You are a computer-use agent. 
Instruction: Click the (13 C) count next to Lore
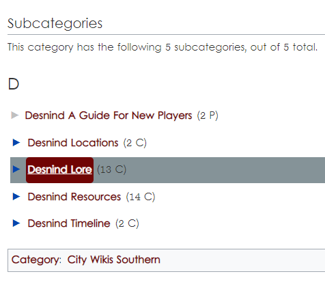(x=111, y=169)
